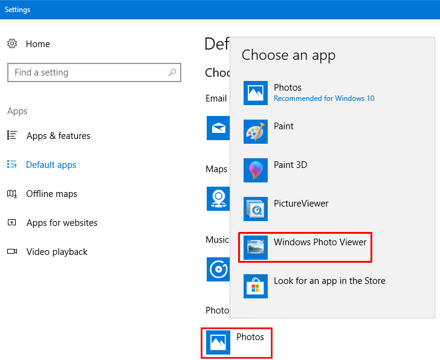Click the Email default app mail icon
This screenshot has width=440, height=360.
218,128
